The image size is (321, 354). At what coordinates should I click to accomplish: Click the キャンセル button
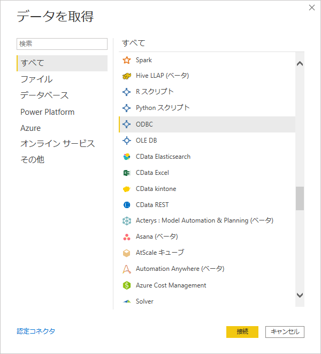tap(285, 332)
